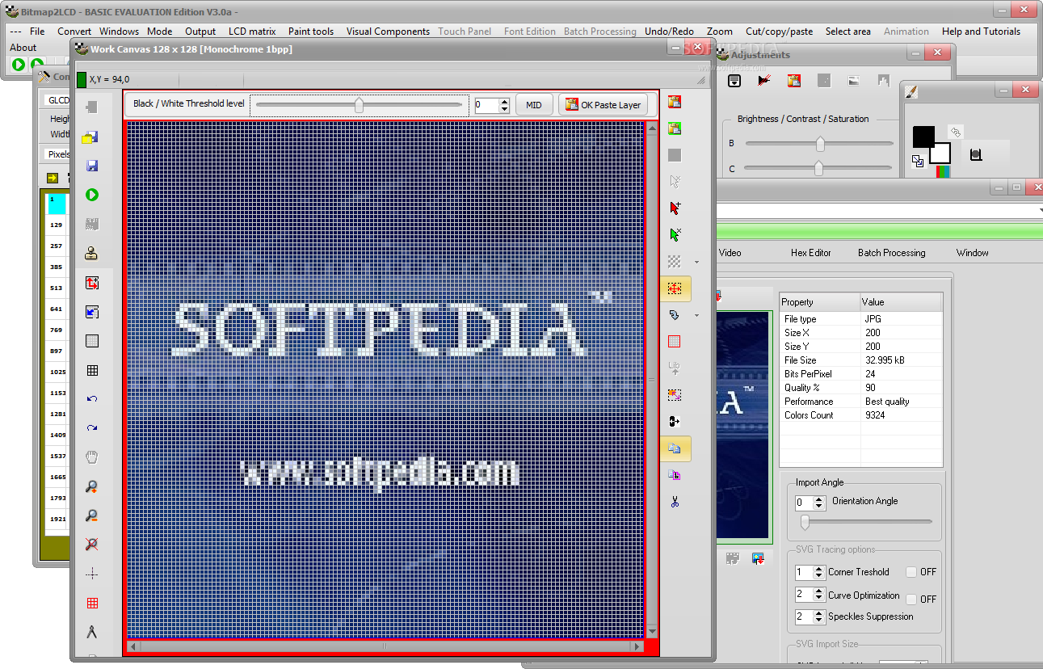Open the Hex Editor menu in back window
1043x669 pixels.
tap(810, 253)
